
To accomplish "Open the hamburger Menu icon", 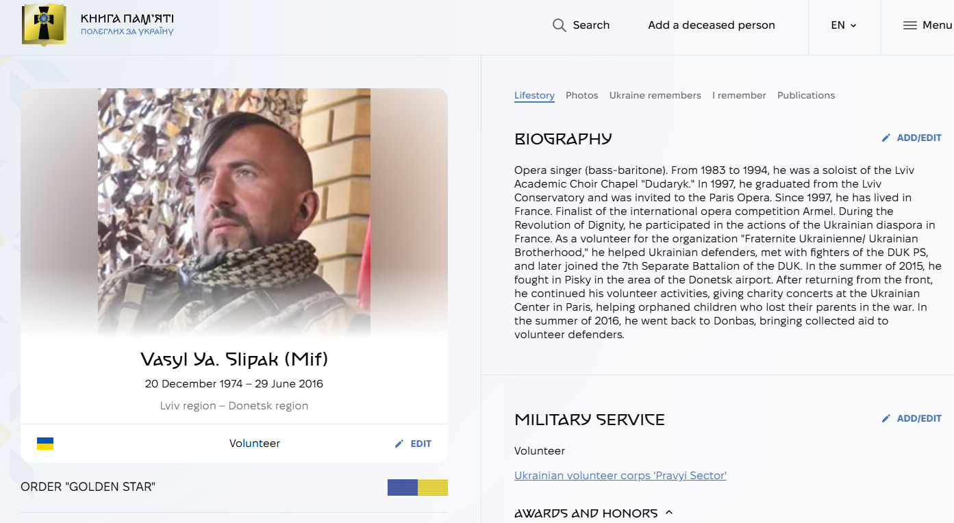I will [x=909, y=25].
